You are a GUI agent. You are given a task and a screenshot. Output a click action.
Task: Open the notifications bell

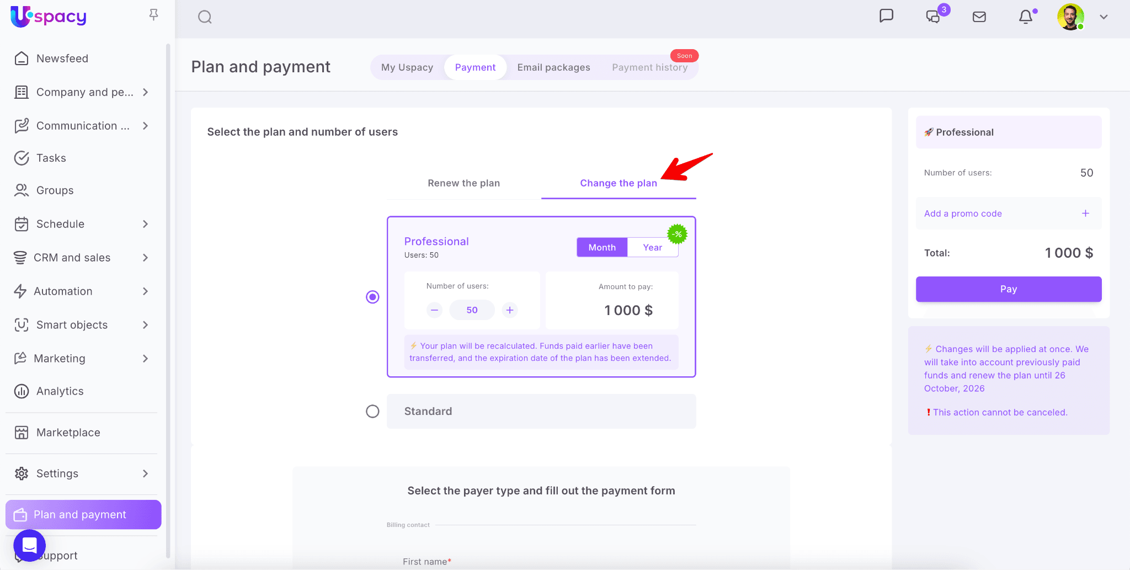coord(1026,17)
